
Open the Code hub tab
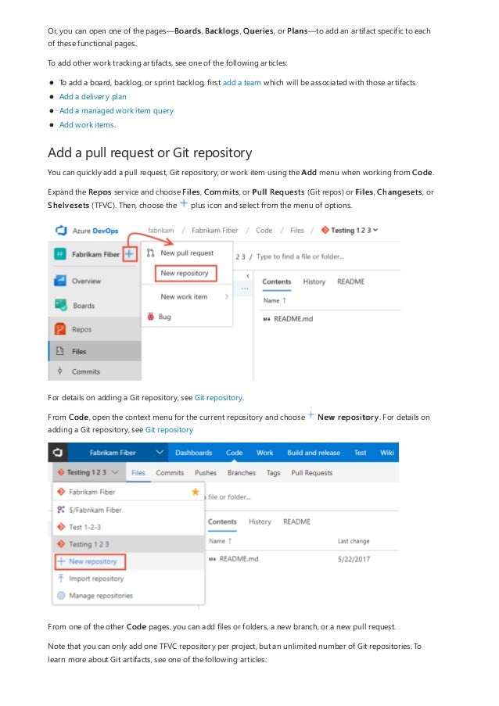(x=234, y=453)
